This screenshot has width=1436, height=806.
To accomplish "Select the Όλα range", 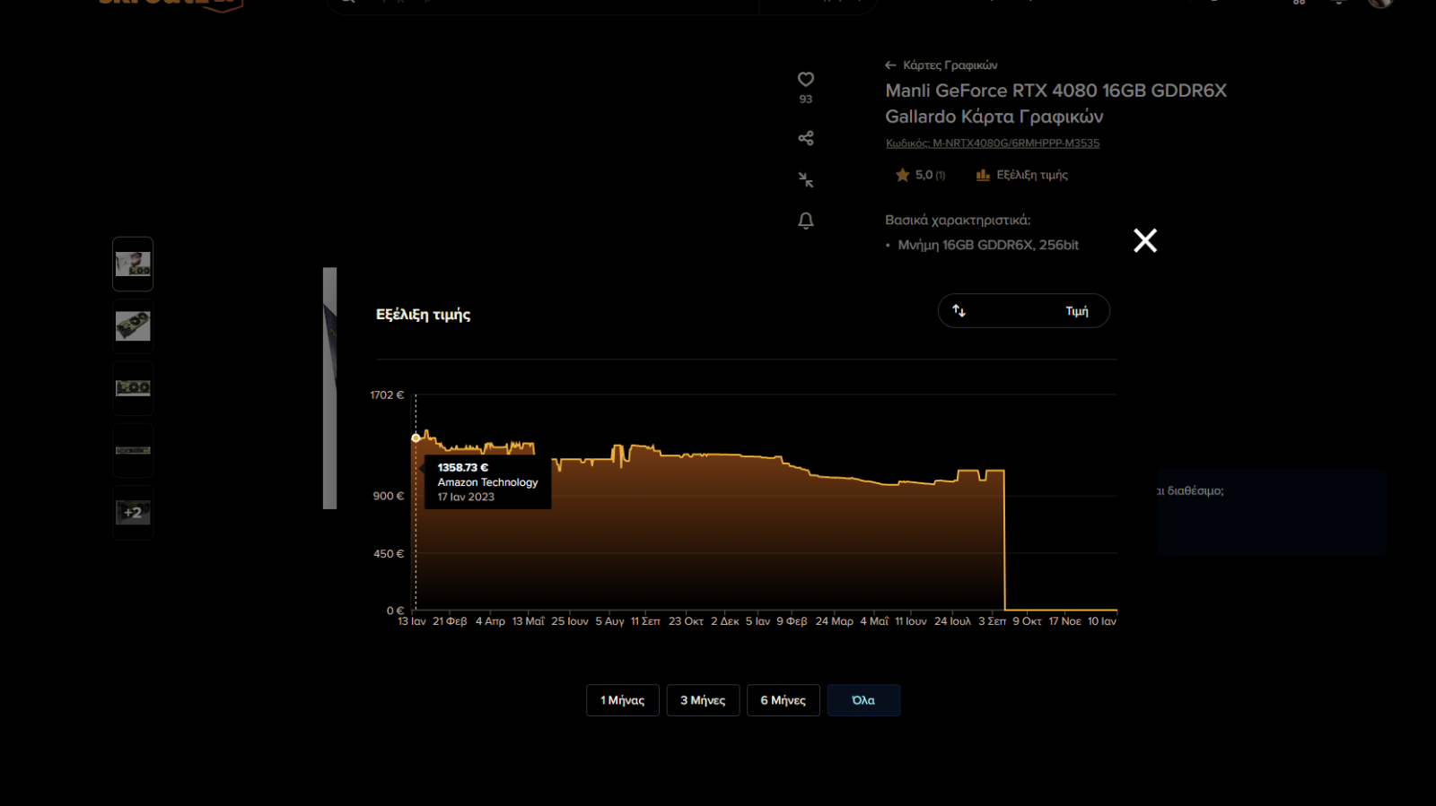I will tap(863, 700).
